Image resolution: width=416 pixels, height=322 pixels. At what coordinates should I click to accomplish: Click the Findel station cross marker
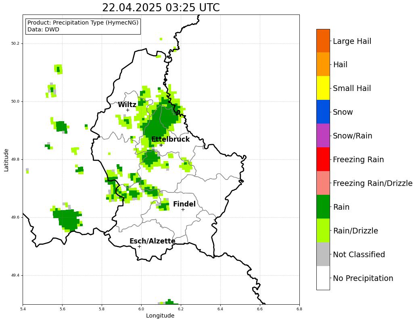[x=183, y=210]
